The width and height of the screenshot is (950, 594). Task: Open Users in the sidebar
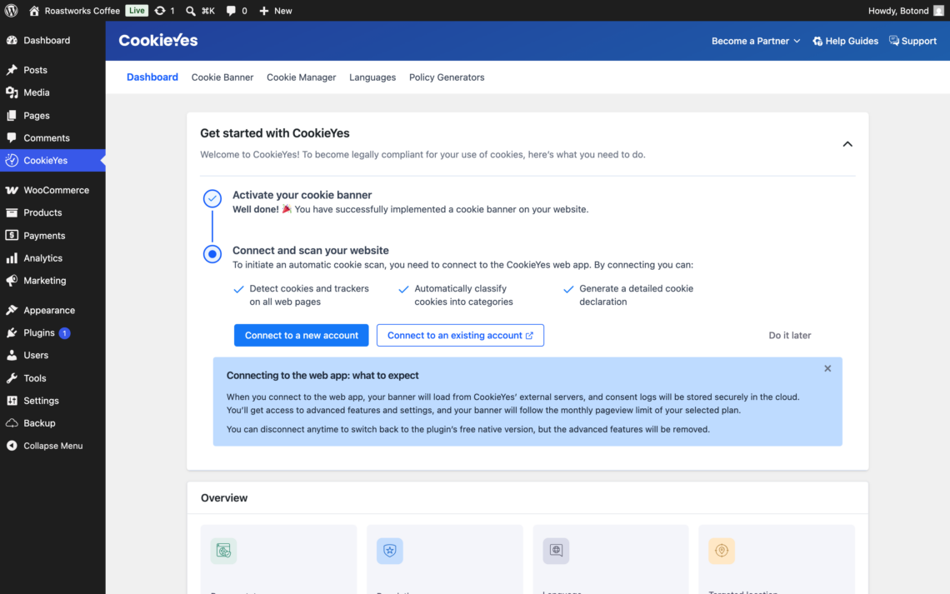[52, 355]
